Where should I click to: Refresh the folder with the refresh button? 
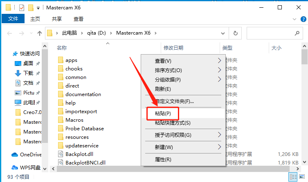(x=235, y=33)
